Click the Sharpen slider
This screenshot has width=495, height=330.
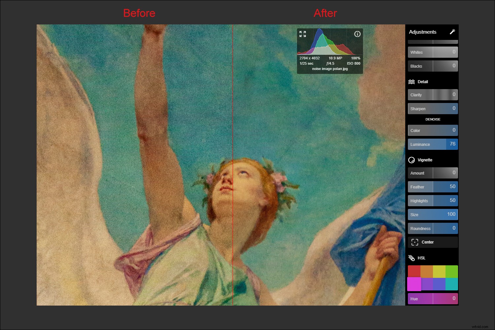point(432,108)
